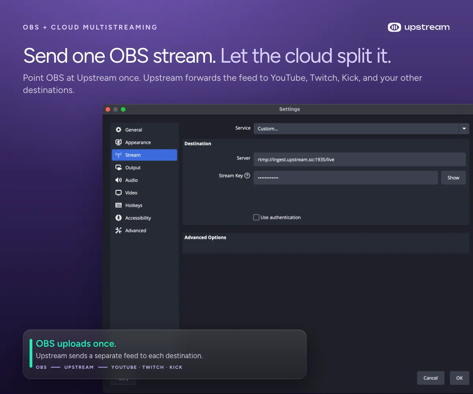Switch to the Output settings section
473x394 pixels.
tap(144, 167)
